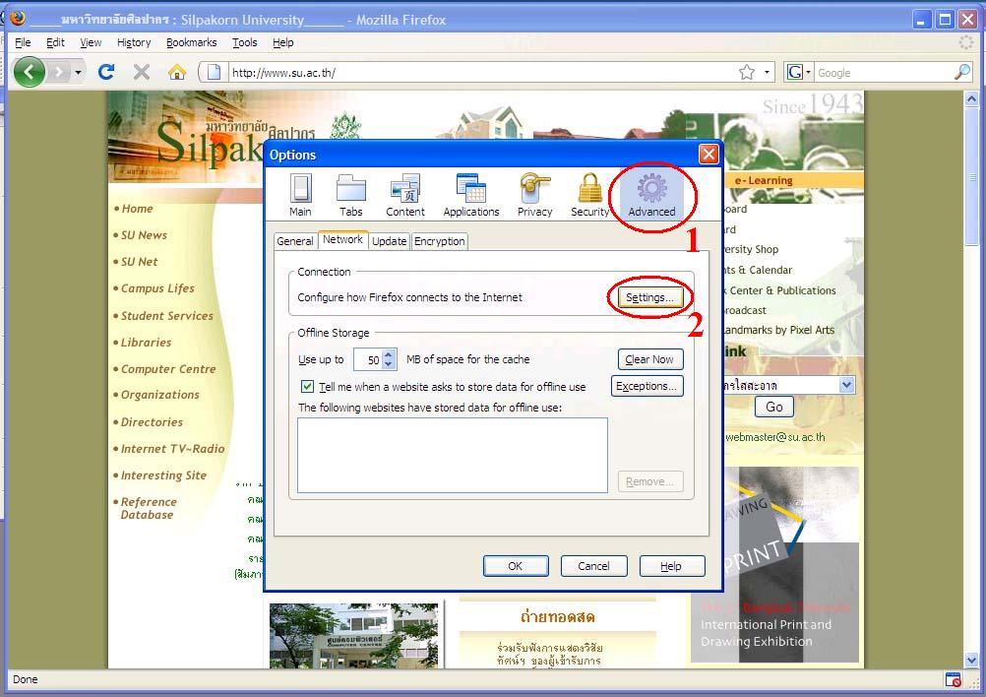Open the Internet TV-Radio link
The image size is (986, 697).
(x=172, y=449)
